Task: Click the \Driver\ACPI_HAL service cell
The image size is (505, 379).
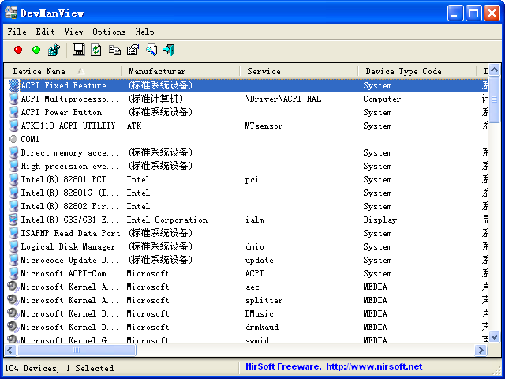Action: (283, 99)
